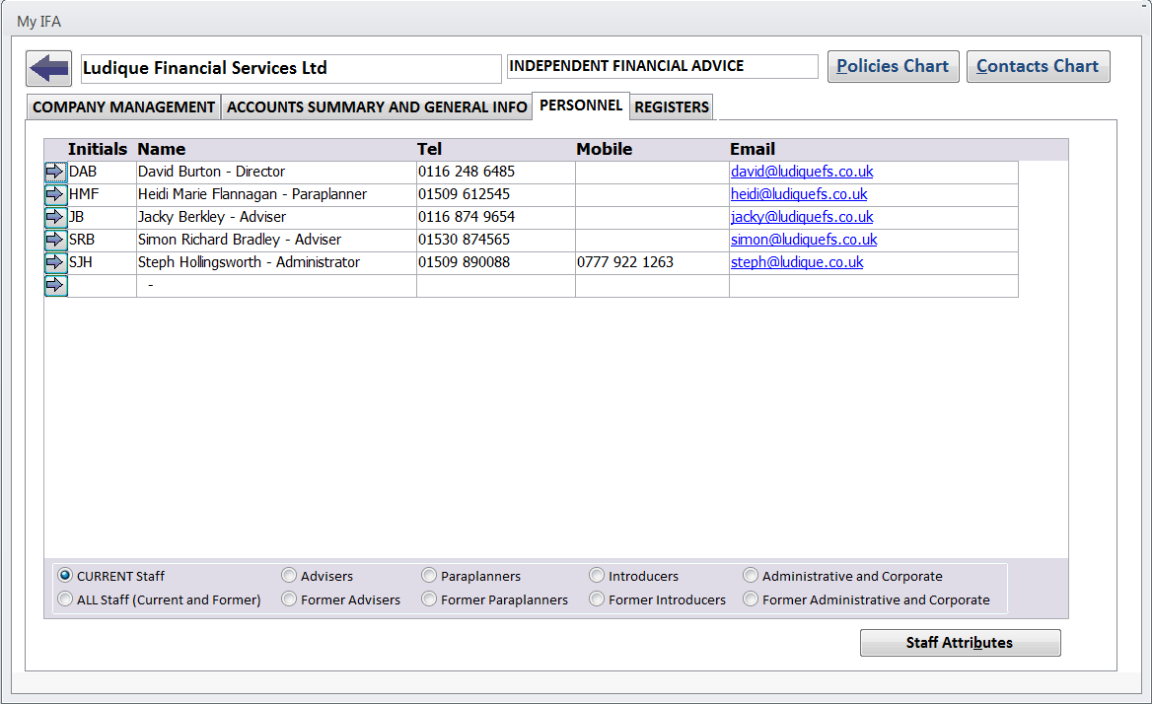Click the row arrow for Jacky Berkley
Screen dimensions: 1152x704
(x=55, y=218)
